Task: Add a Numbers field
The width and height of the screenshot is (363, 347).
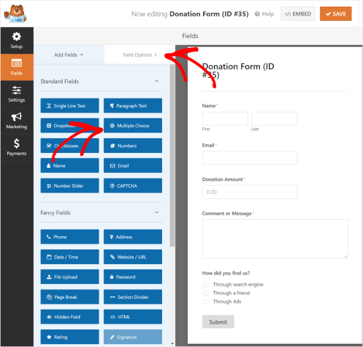Action: [x=132, y=146]
